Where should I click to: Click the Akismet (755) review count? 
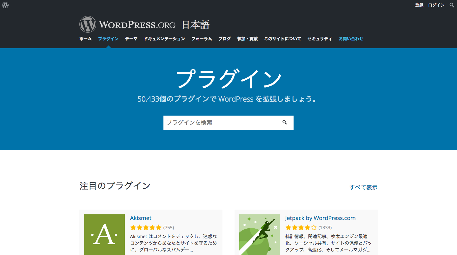pos(169,227)
